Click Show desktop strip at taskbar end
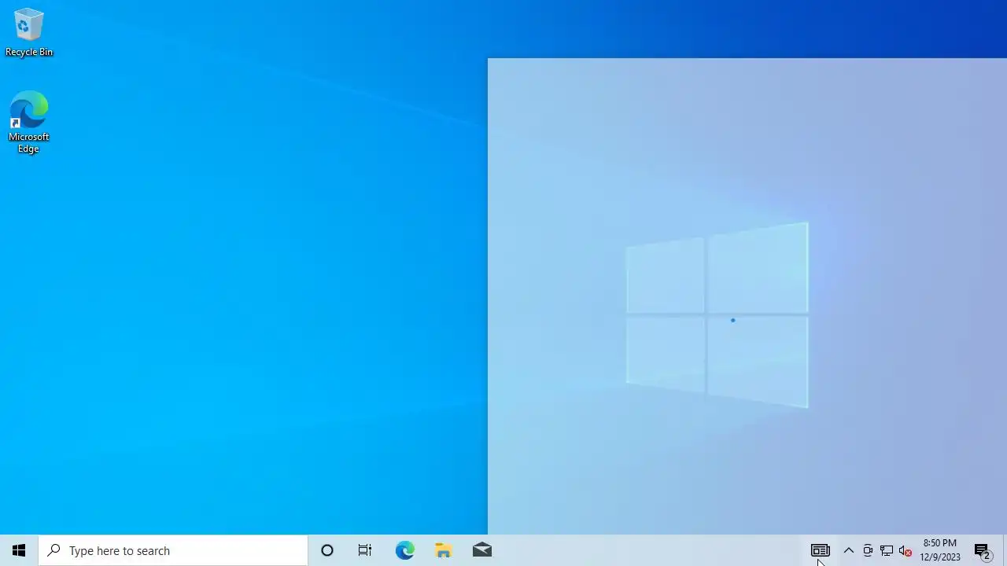Image resolution: width=1007 pixels, height=566 pixels. coord(1005,550)
